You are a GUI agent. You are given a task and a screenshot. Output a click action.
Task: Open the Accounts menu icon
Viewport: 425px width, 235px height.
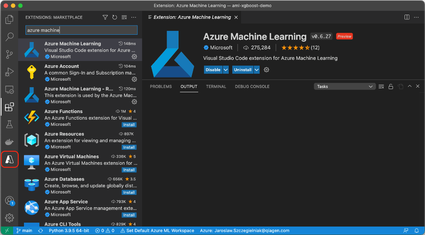pyautogui.click(x=10, y=201)
